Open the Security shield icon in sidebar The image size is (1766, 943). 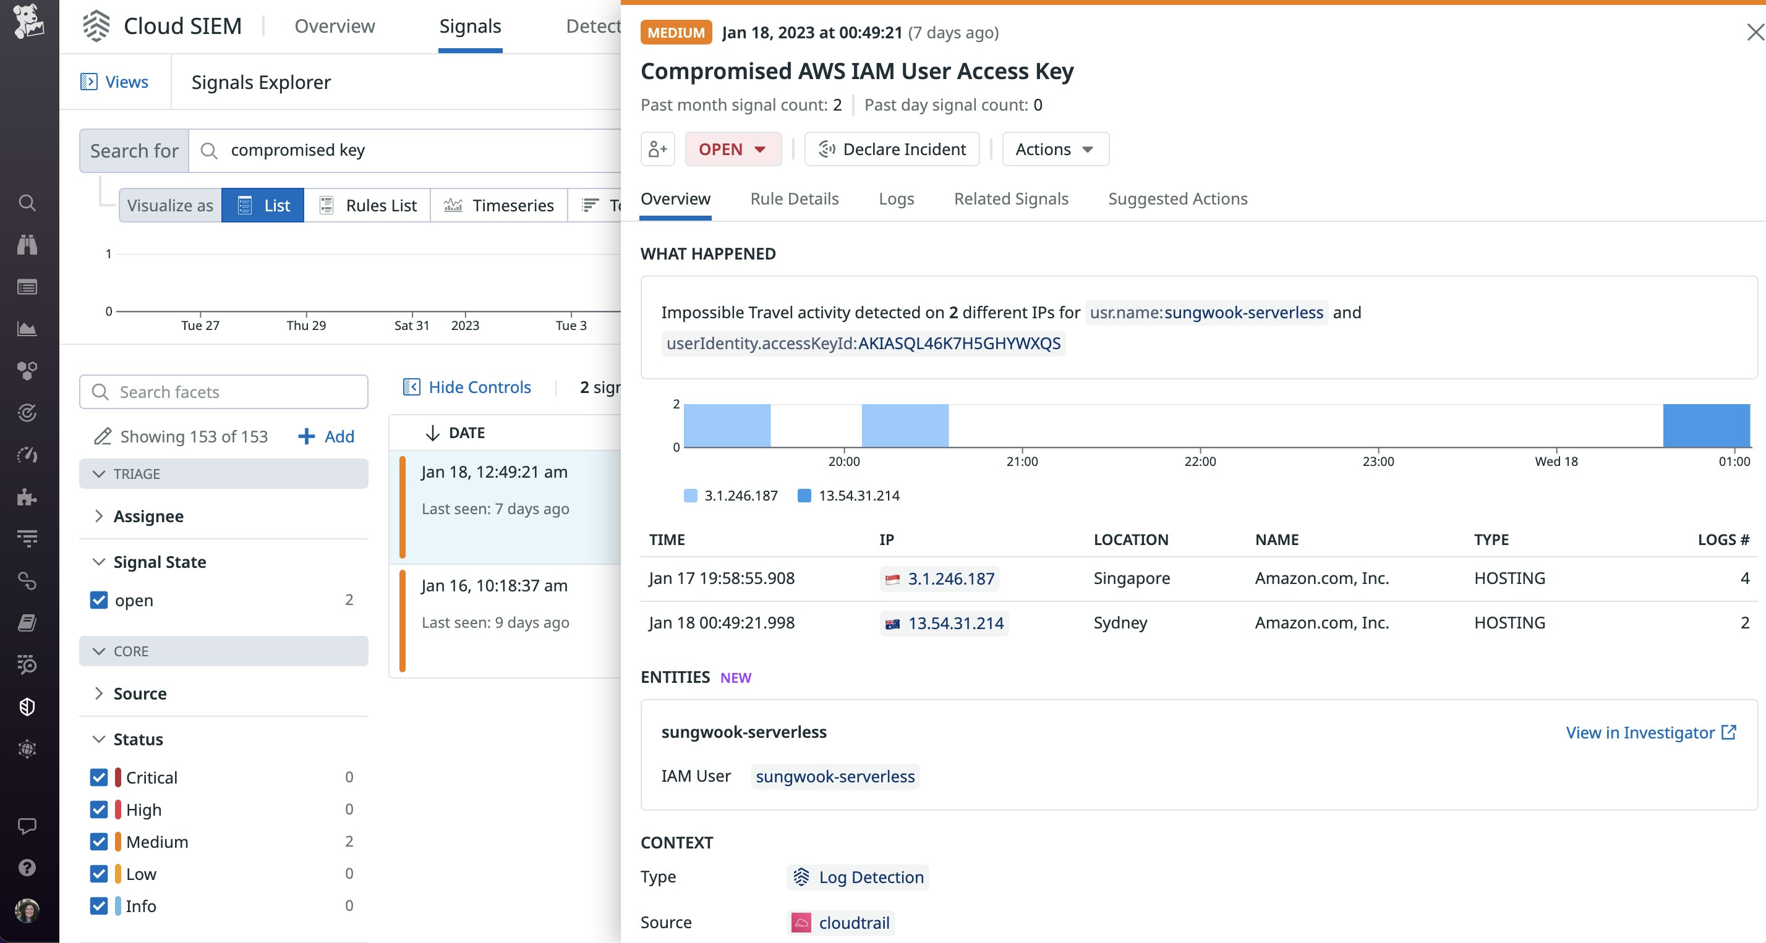27,706
